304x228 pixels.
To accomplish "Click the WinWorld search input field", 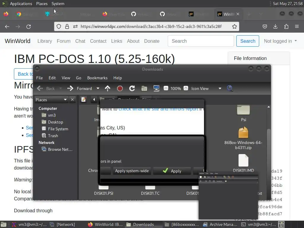I will click(x=201, y=41).
